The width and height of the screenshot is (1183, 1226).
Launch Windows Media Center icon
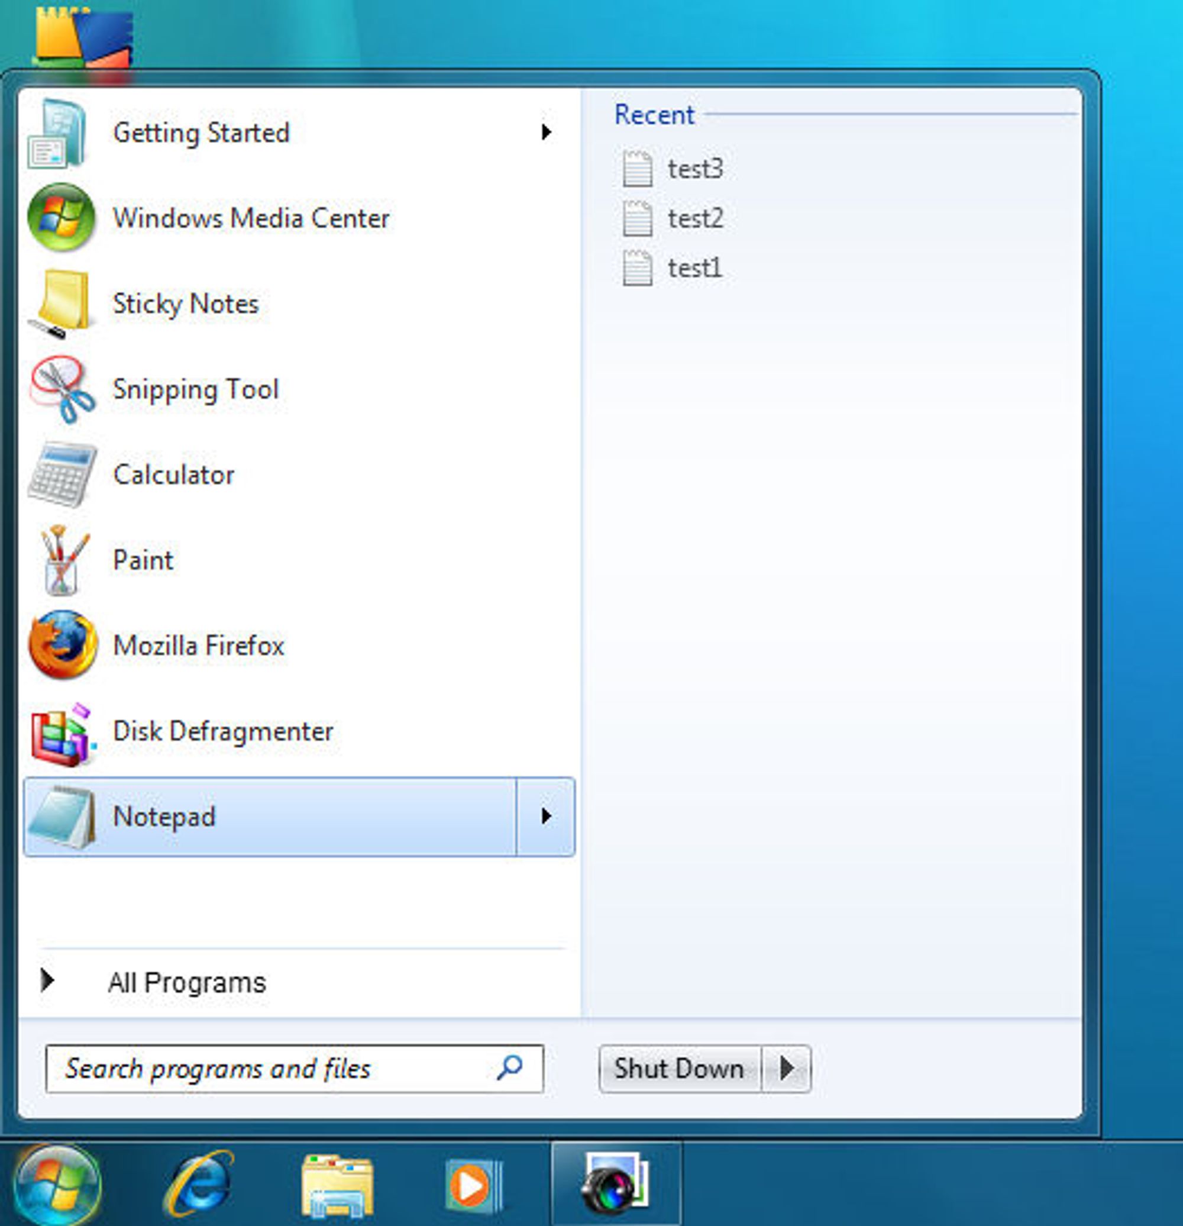click(x=62, y=217)
